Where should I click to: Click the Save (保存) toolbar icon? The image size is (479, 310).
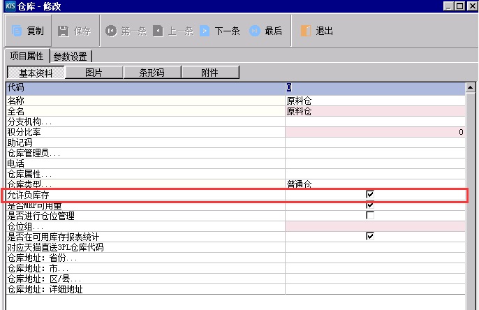pyautogui.click(x=64, y=31)
